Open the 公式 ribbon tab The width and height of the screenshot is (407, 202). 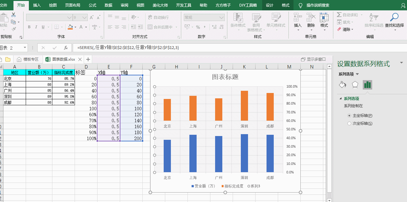point(92,5)
